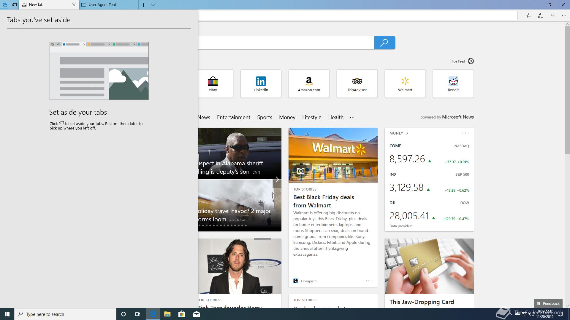
Task: Open Walmart store photo thumbnail
Action: (333, 156)
